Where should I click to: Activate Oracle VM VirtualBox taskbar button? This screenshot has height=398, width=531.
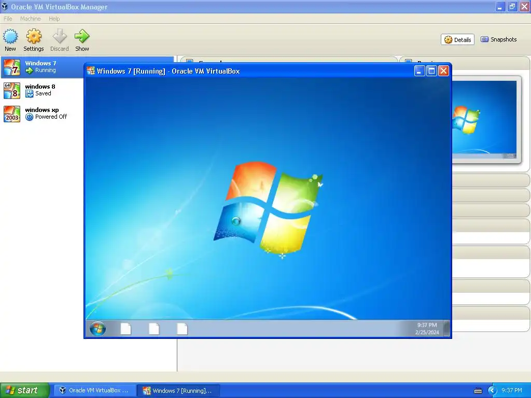coord(94,390)
